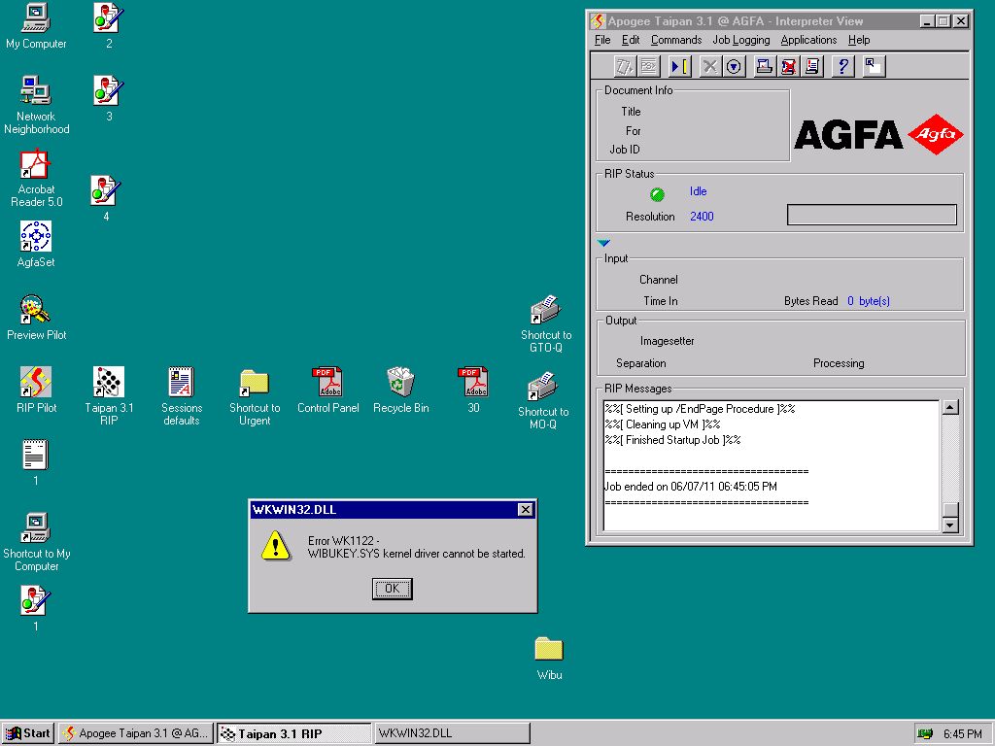Select the Shortcut to My Computer icon
This screenshot has height=746, width=995.
[36, 542]
